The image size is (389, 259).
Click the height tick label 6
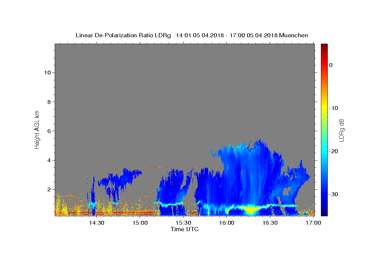[49, 131]
